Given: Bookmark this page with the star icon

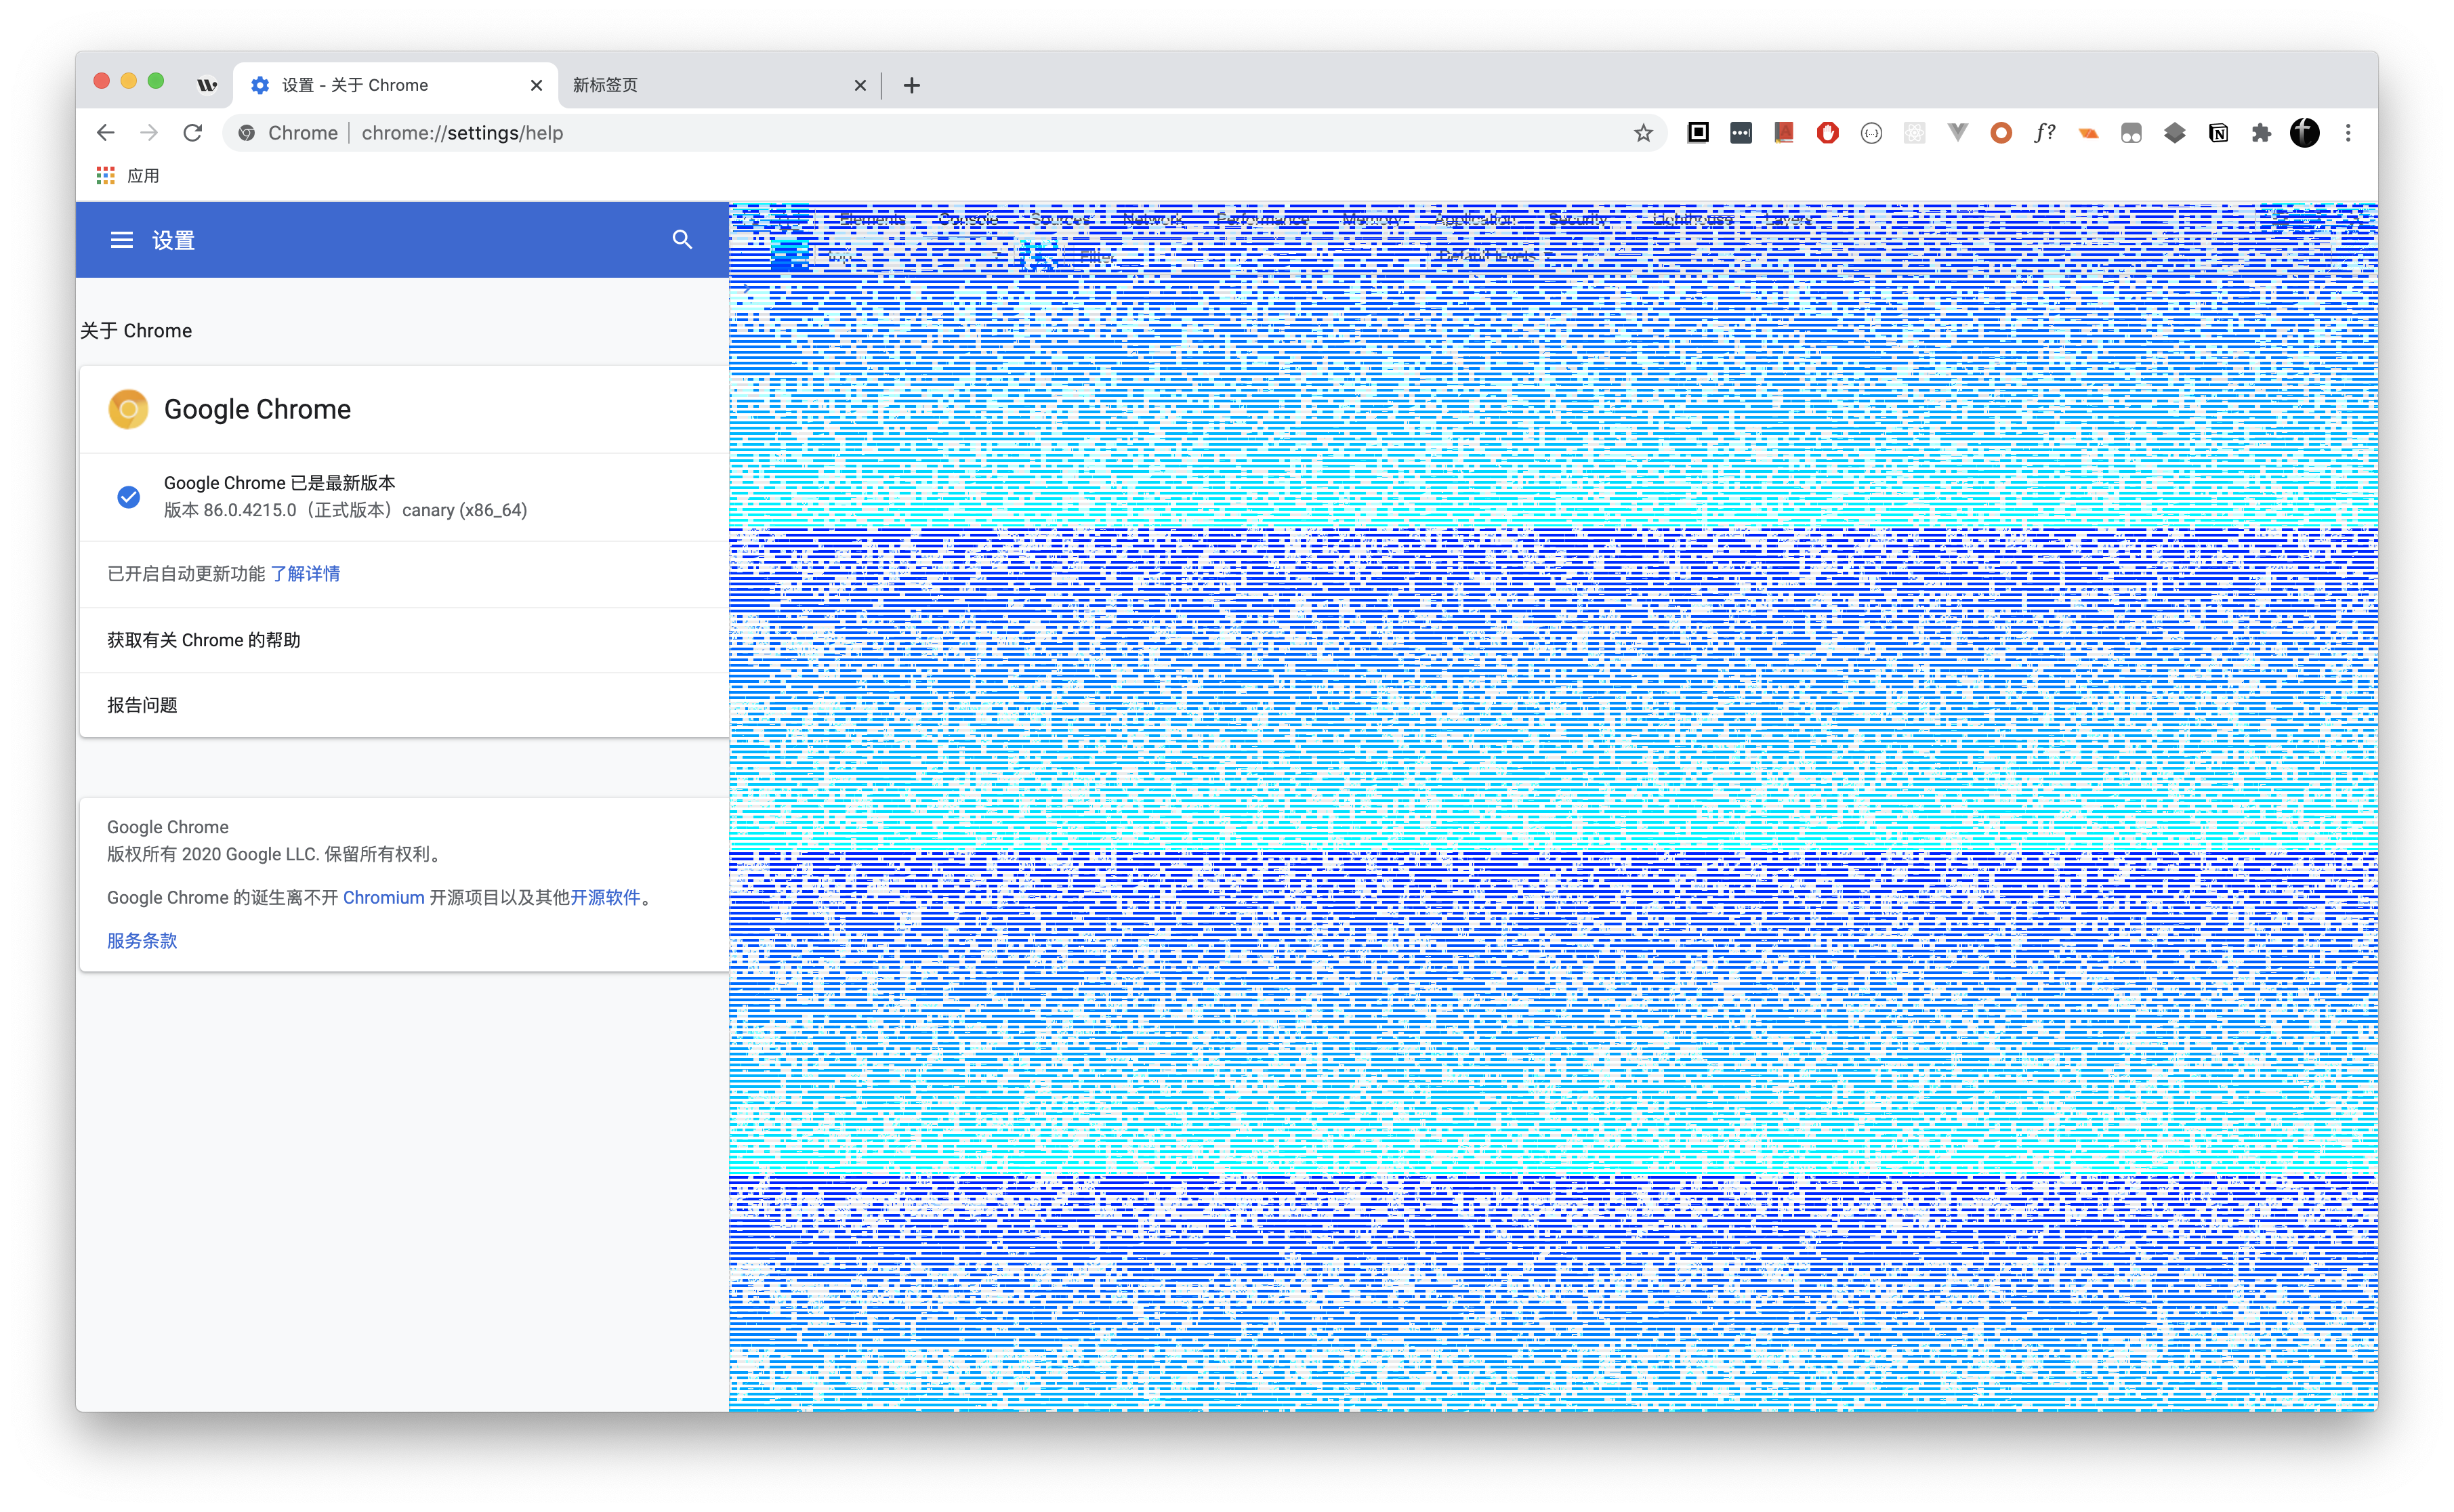Looking at the screenshot, I should pyautogui.click(x=1643, y=133).
